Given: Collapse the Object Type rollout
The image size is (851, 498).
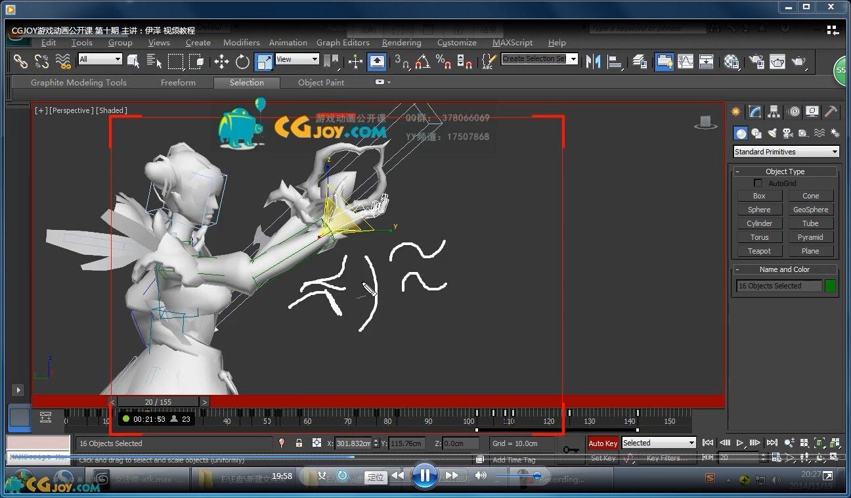Looking at the screenshot, I should point(785,171).
